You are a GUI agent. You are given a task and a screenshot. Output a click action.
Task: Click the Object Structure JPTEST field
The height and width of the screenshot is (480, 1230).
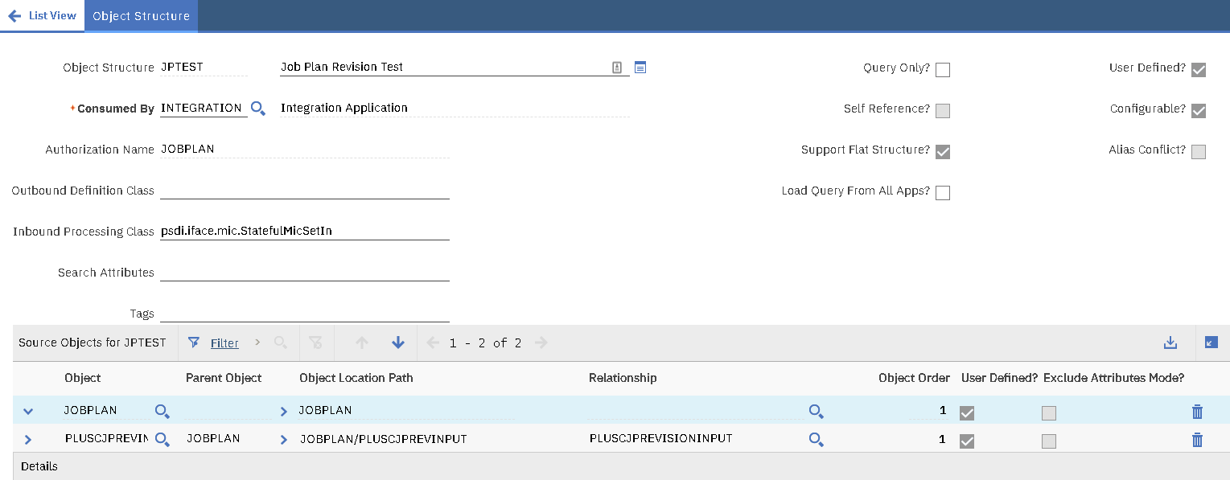204,68
